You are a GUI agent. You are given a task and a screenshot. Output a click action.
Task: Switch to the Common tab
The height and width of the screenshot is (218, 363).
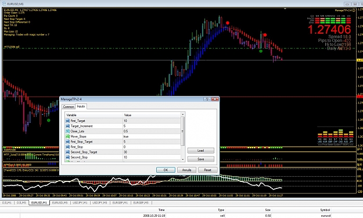[69, 107]
